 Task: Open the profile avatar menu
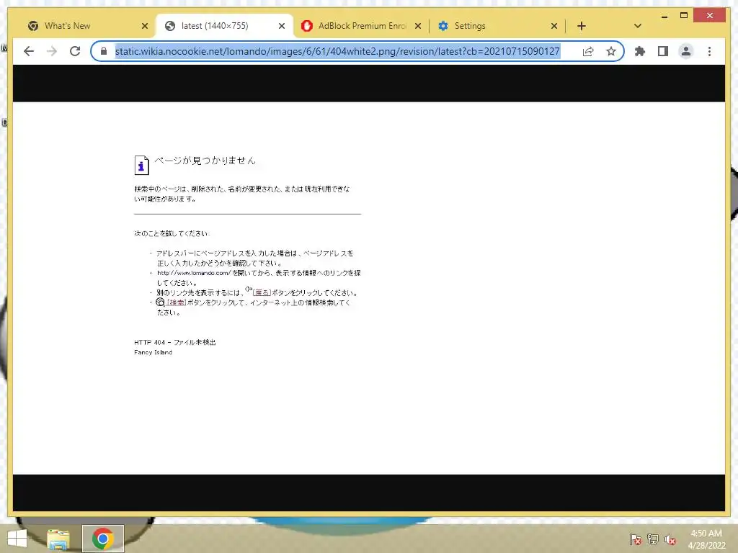686,51
